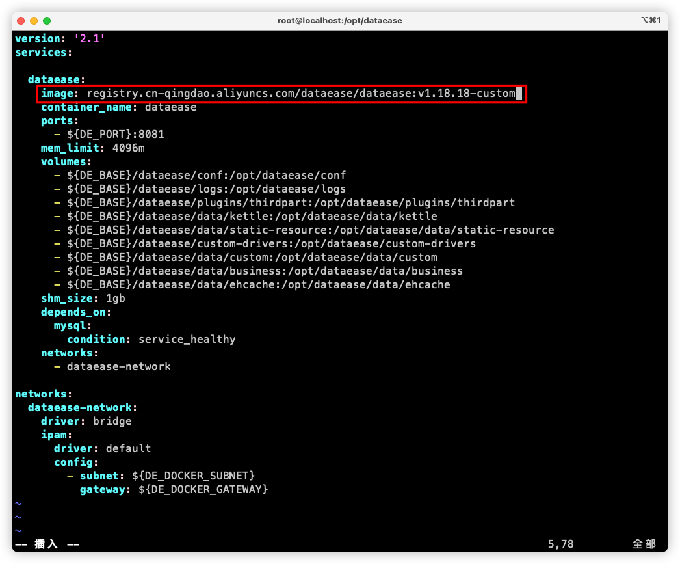Image resolution: width=680 pixels, height=564 pixels.
Task: Place cursor on the ehcache volume line
Action: coord(258,285)
